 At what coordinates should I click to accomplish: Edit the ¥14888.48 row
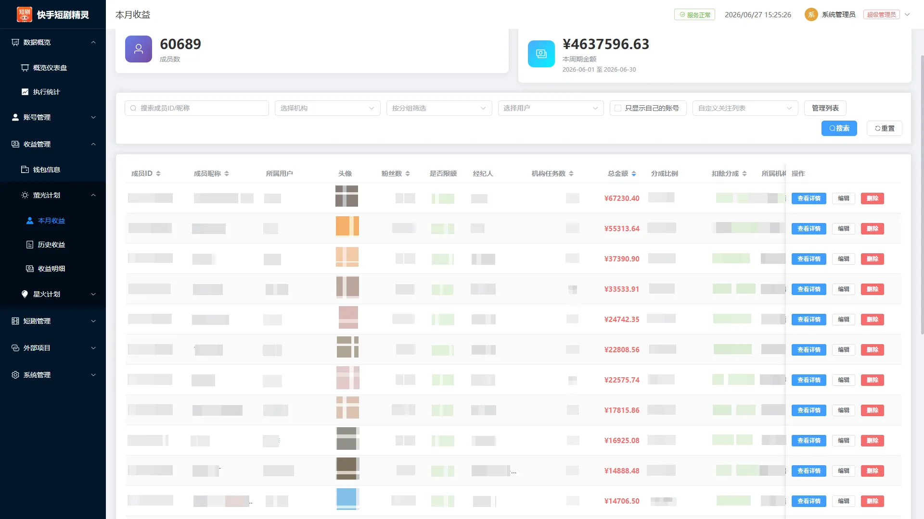pyautogui.click(x=843, y=471)
